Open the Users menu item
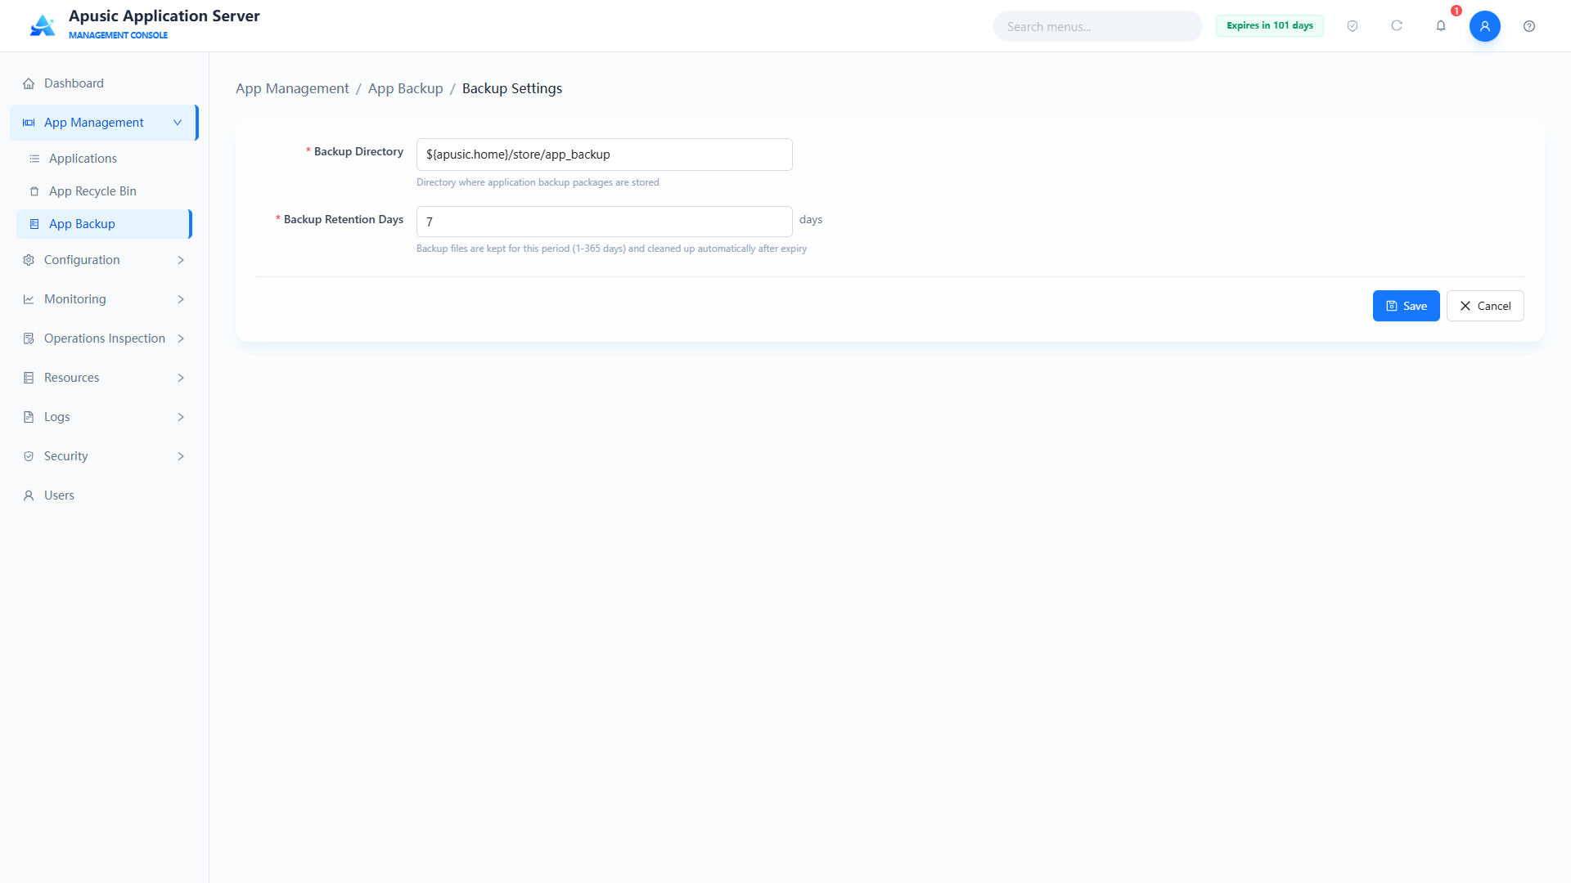This screenshot has width=1571, height=883. 104,495
